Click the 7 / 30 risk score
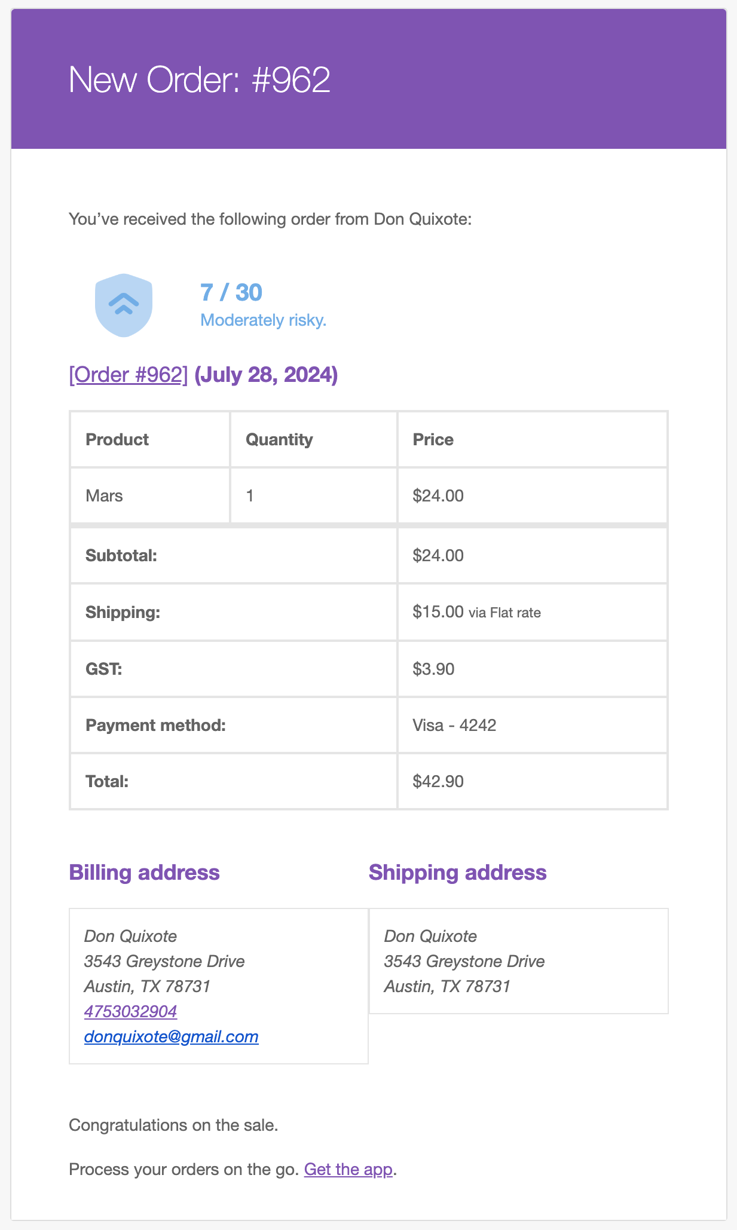 231,292
